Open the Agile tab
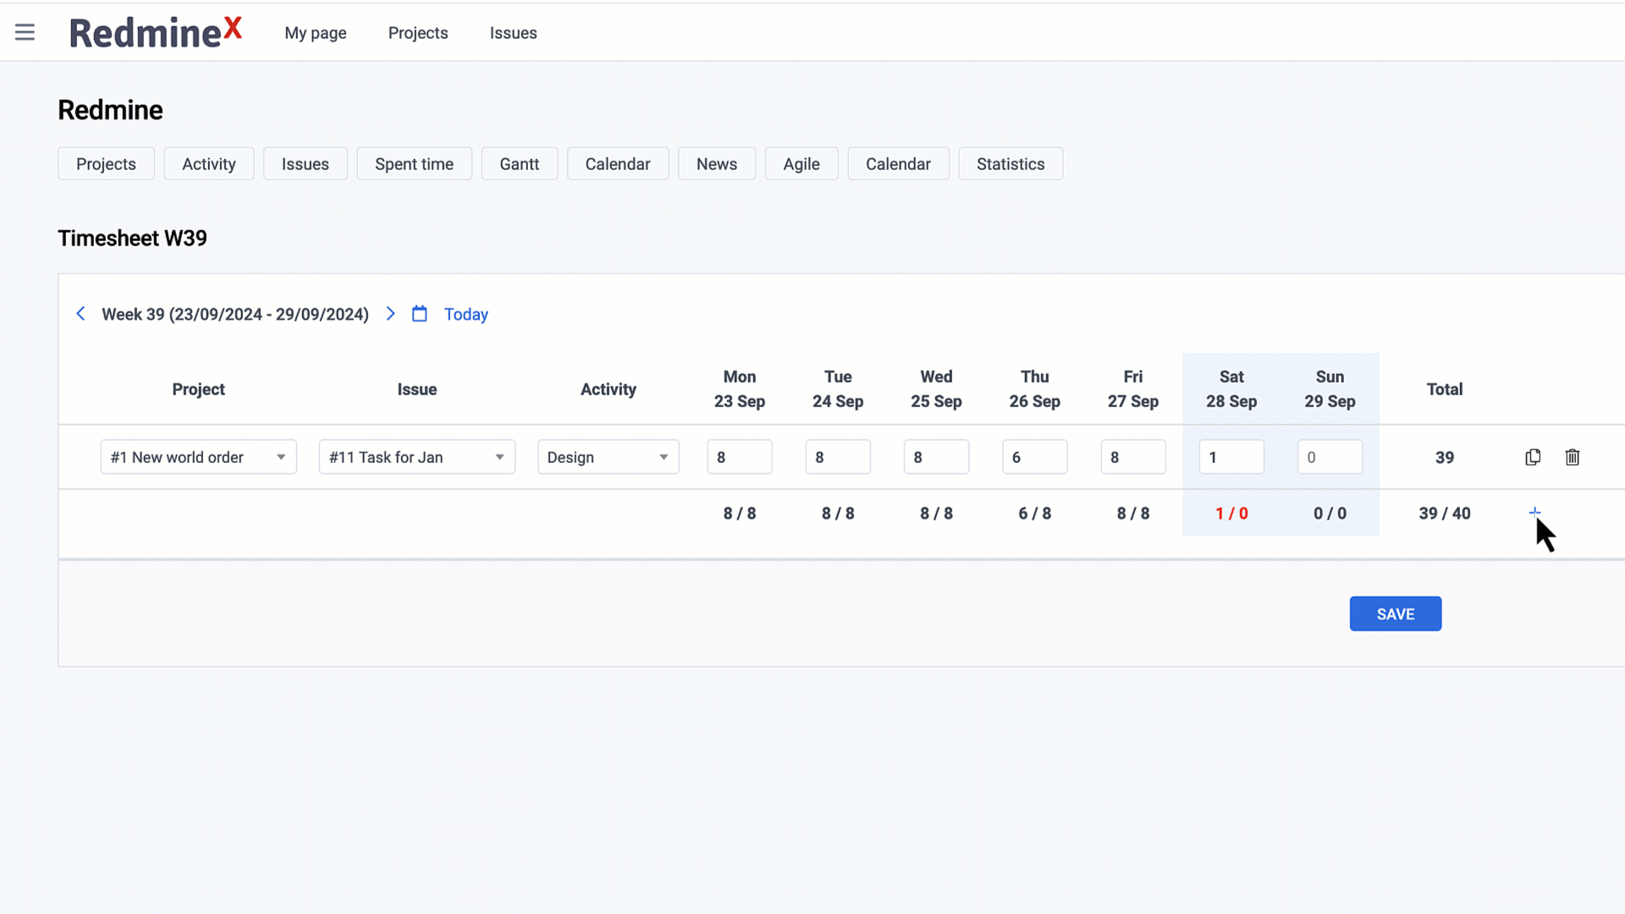1625x914 pixels. click(801, 164)
